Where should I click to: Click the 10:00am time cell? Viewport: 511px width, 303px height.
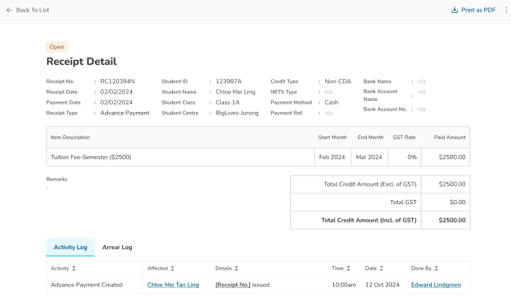click(344, 285)
